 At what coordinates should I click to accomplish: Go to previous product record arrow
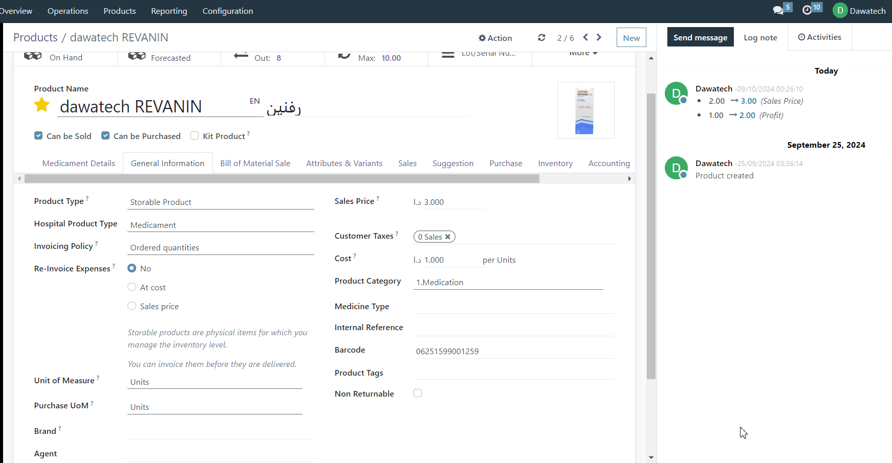[x=585, y=37]
